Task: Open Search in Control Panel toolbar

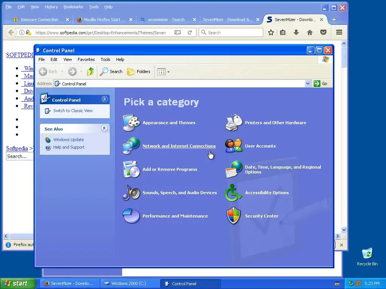Action: (x=111, y=71)
